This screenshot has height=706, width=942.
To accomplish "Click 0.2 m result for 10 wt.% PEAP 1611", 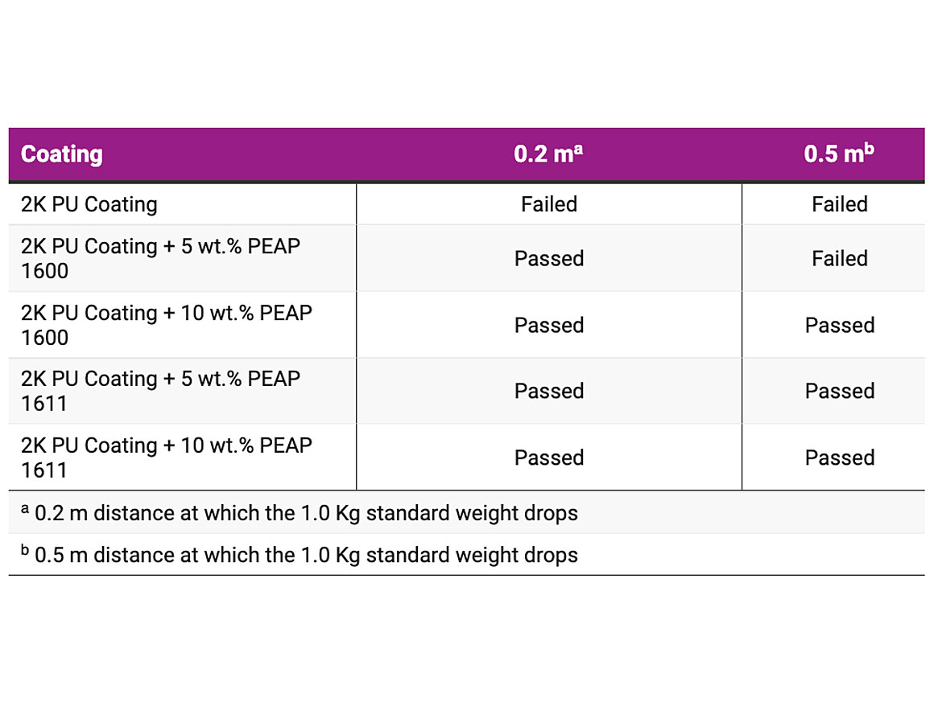I will pyautogui.click(x=549, y=458).
